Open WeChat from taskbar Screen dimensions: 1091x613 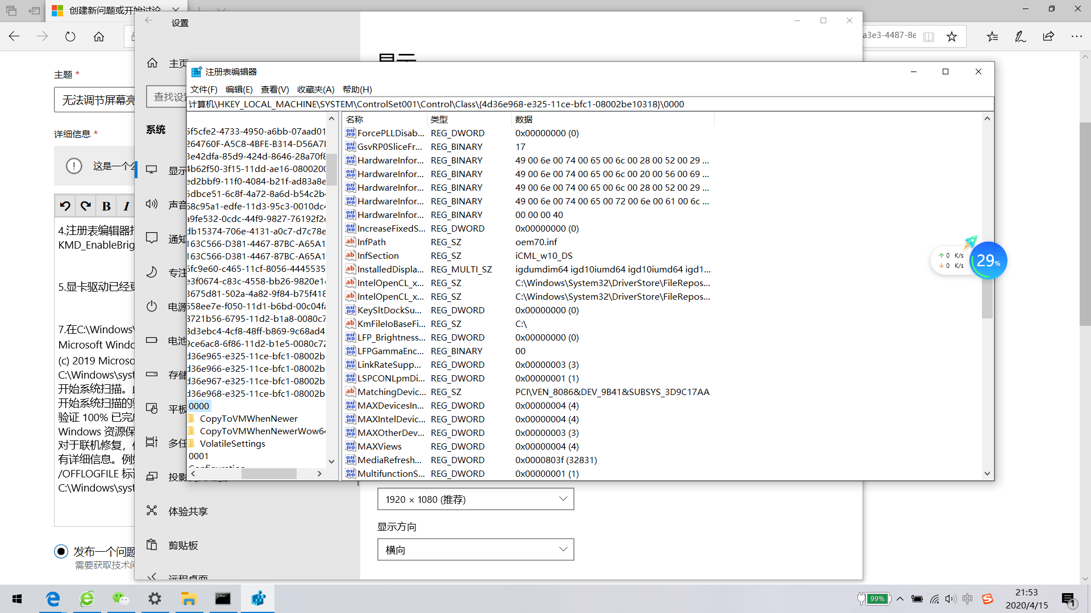120,599
